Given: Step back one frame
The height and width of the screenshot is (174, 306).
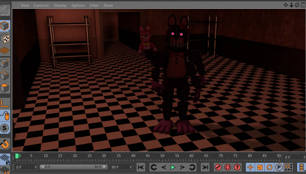Looking at the screenshot, I should [163, 167].
